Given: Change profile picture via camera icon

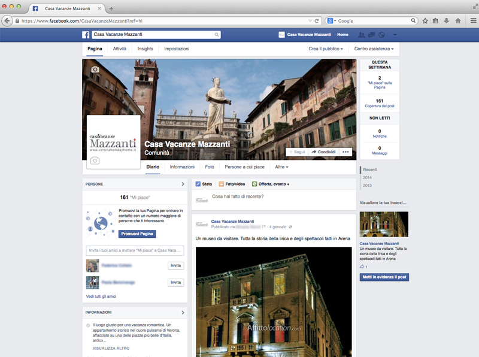Looking at the screenshot, I should [95, 161].
